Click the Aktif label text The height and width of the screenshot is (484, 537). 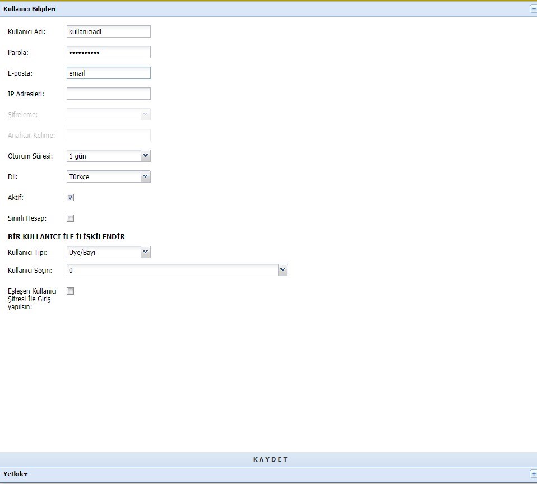(15, 198)
